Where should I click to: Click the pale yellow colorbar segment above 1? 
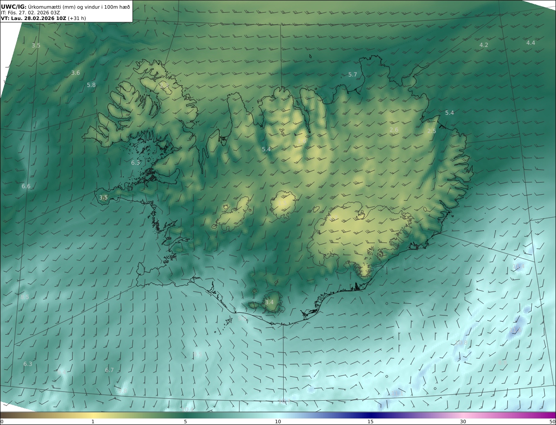tap(93, 415)
